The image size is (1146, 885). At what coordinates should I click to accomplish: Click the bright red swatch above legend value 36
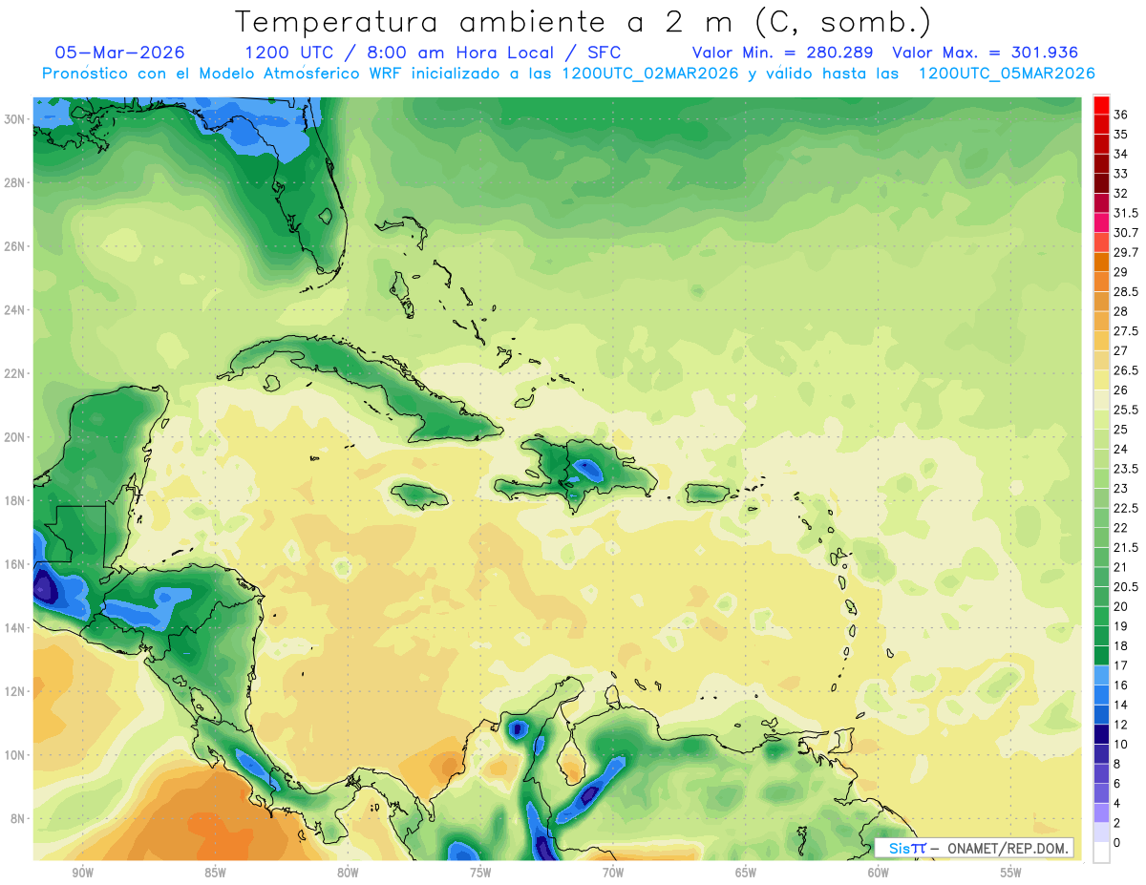pos(1101,105)
